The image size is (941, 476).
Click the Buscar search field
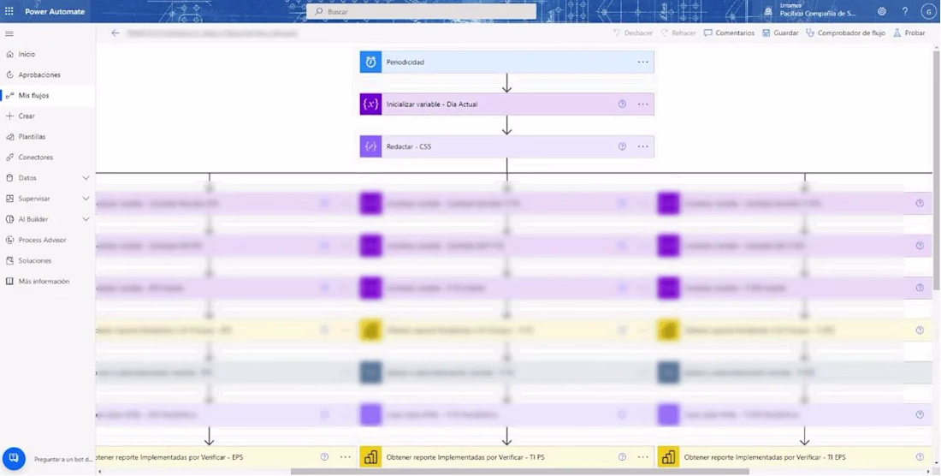(421, 11)
